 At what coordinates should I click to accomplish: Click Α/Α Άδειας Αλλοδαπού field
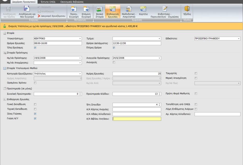pos(137,114)
